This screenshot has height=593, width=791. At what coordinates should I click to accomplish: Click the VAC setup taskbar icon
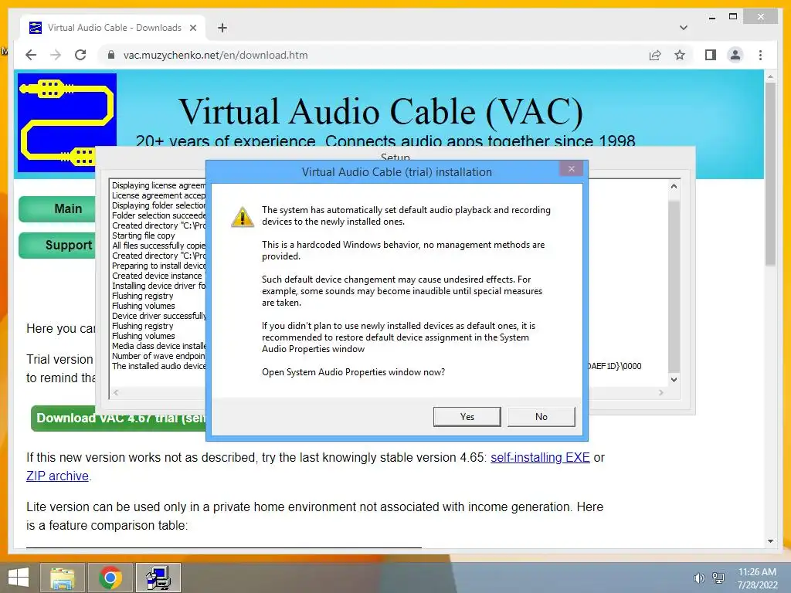point(158,578)
